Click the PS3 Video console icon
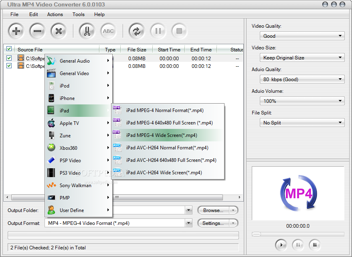This screenshot has height=257, width=352. pyautogui.click(x=51, y=173)
